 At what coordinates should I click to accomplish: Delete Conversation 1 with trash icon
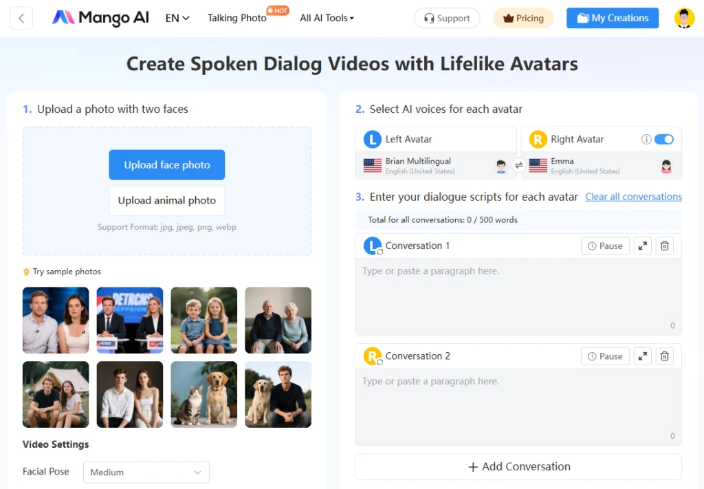pos(664,246)
